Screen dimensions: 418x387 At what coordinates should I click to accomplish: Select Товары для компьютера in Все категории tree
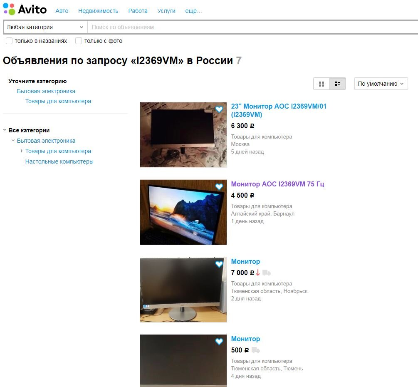[58, 151]
